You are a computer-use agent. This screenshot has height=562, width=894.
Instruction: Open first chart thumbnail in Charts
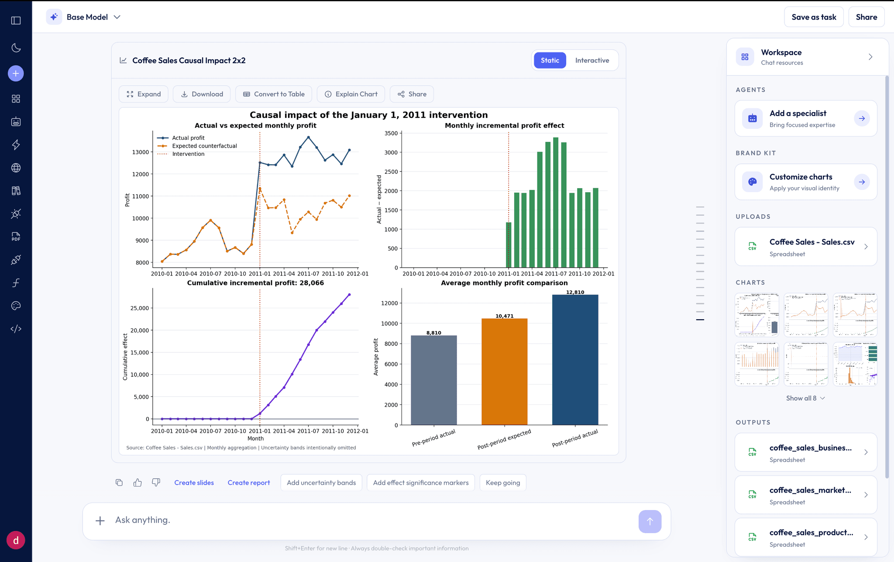coord(756,315)
